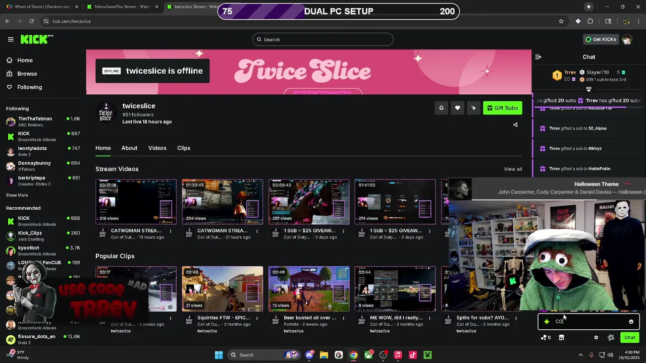This screenshot has width=646, height=363.
Task: Expand the gift leaderboard arrow
Action: [588, 89]
